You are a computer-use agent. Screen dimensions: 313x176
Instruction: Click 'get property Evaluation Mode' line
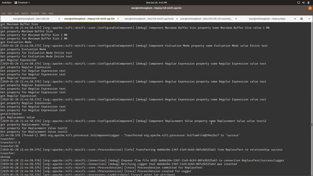click(23, 49)
